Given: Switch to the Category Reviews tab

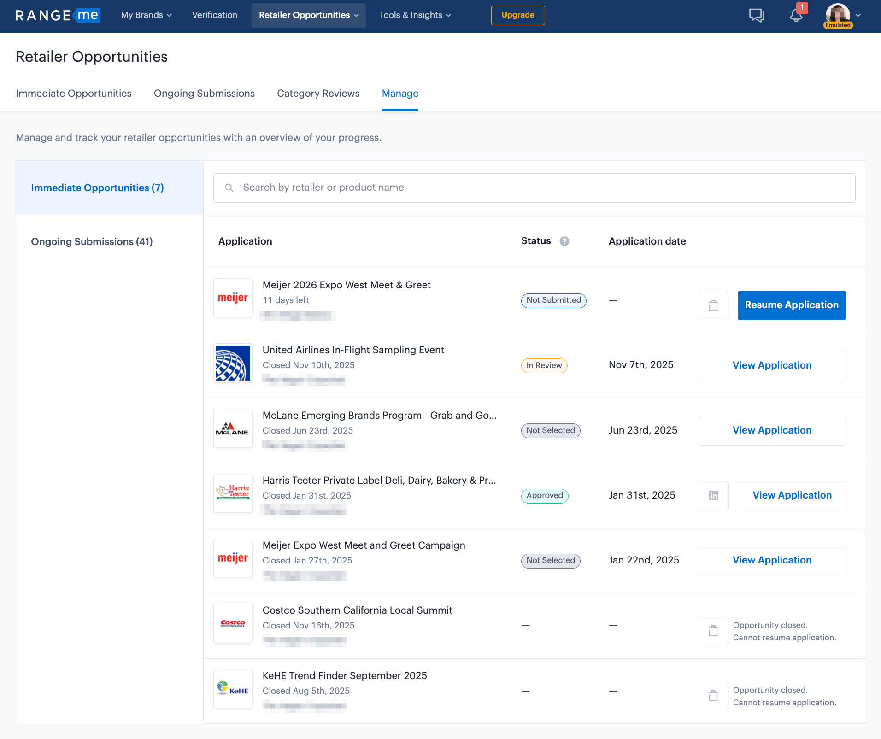Looking at the screenshot, I should (318, 94).
